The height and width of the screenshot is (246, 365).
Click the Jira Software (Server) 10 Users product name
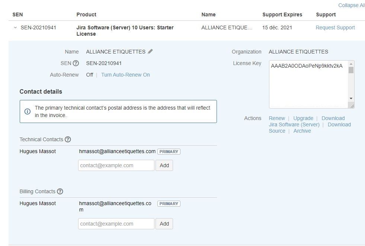[x=125, y=31]
